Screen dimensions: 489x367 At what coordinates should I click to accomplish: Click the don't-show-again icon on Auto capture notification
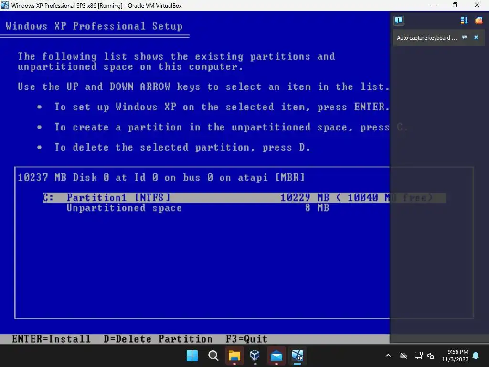[x=464, y=37]
